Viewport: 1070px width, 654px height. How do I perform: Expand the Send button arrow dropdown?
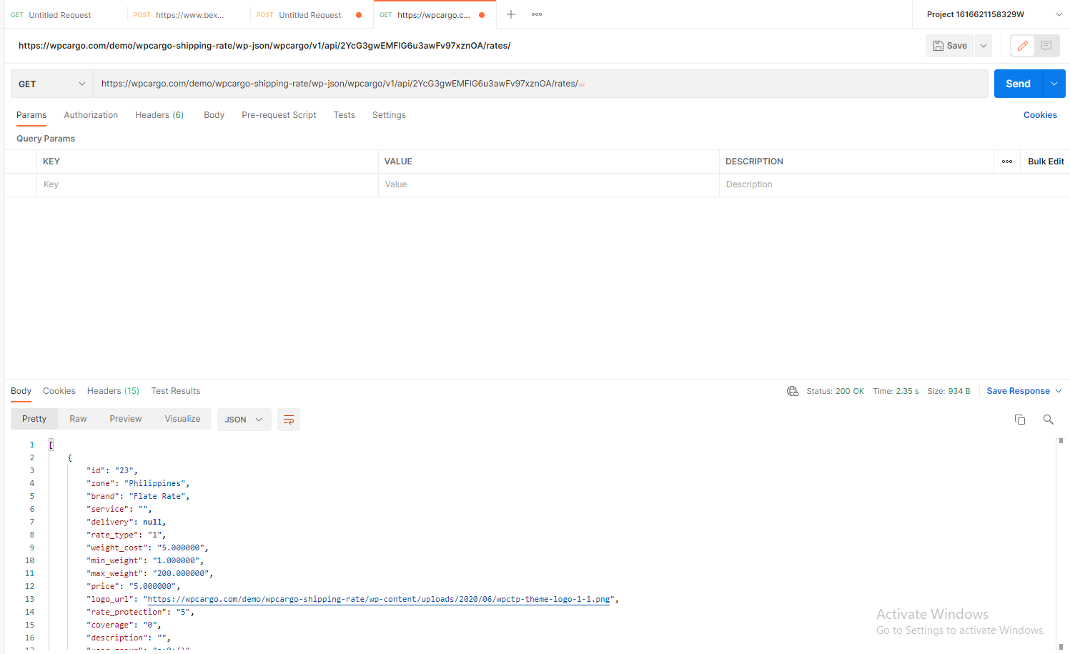coord(1054,84)
